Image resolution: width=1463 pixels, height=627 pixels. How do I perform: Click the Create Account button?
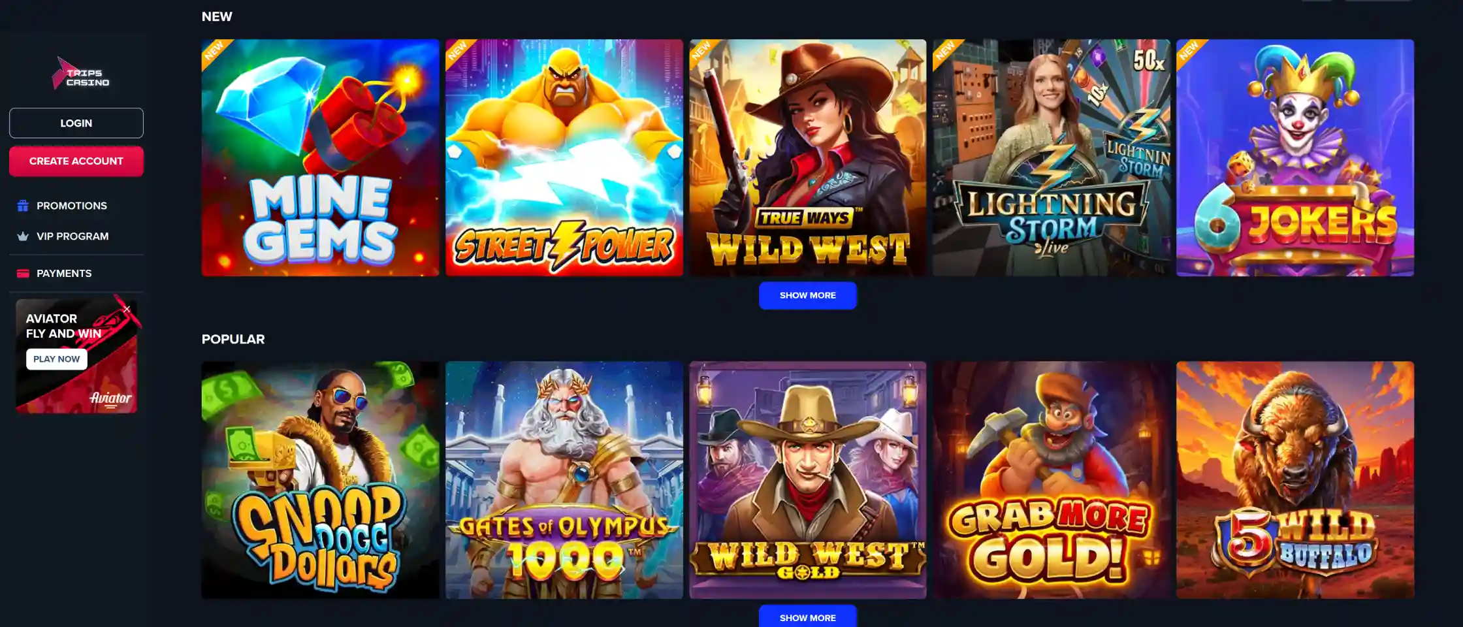click(x=76, y=161)
